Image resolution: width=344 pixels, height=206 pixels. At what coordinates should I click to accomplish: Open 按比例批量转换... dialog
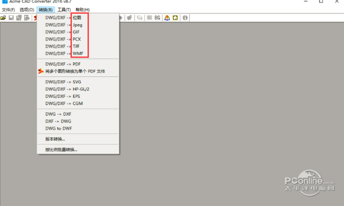coord(78,150)
